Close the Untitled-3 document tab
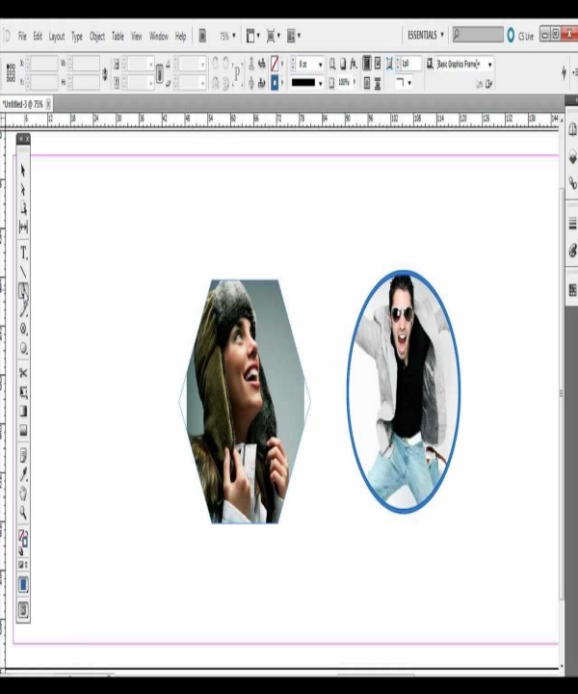 point(48,104)
